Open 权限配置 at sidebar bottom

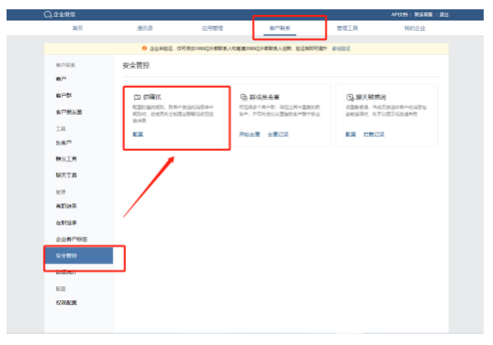[x=66, y=303]
